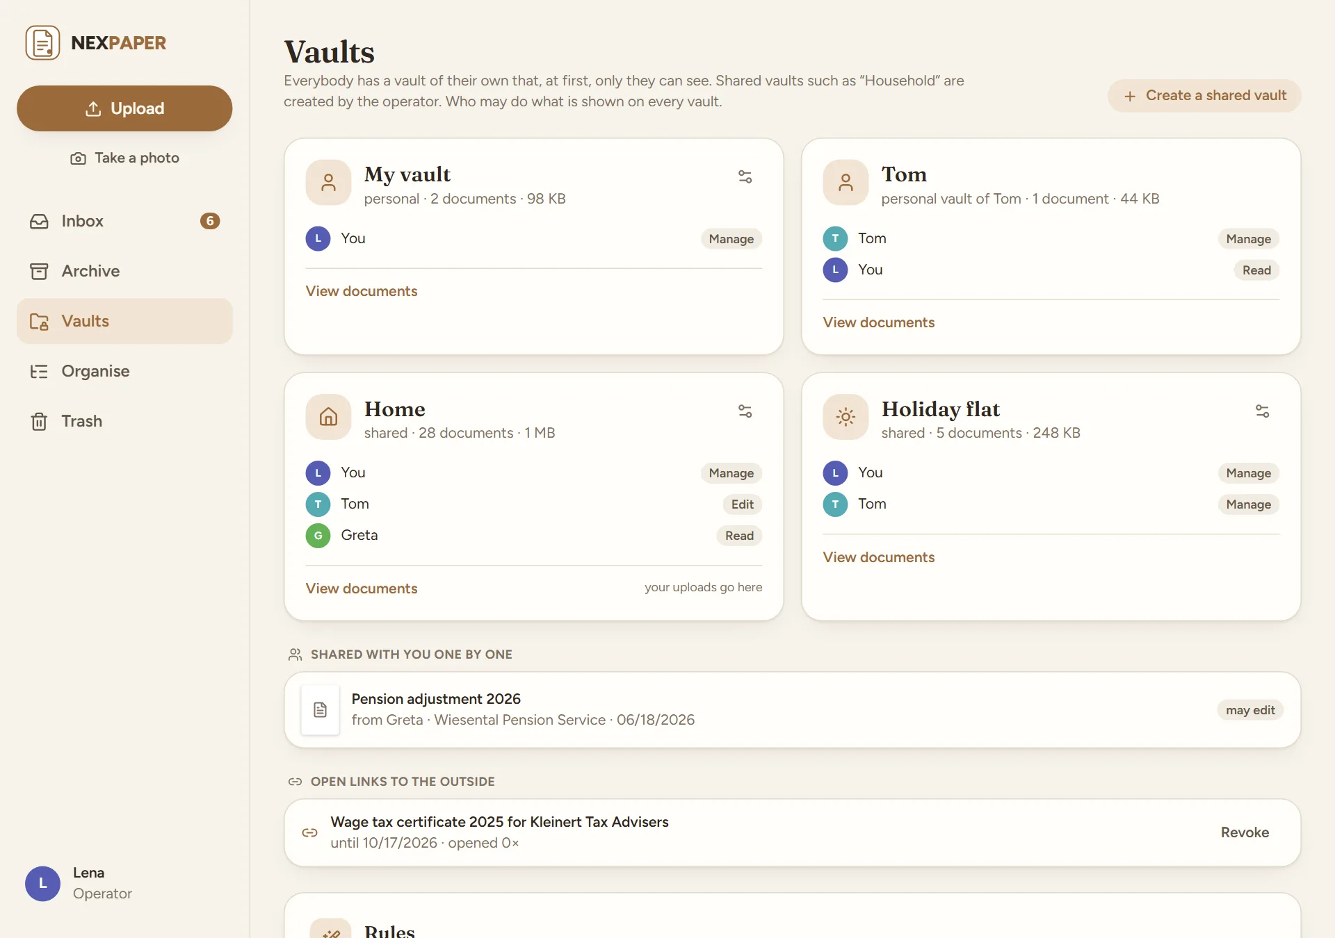Open the Pension adjustment 2026 document
Viewport: 1335px width, 938px height.
792,709
